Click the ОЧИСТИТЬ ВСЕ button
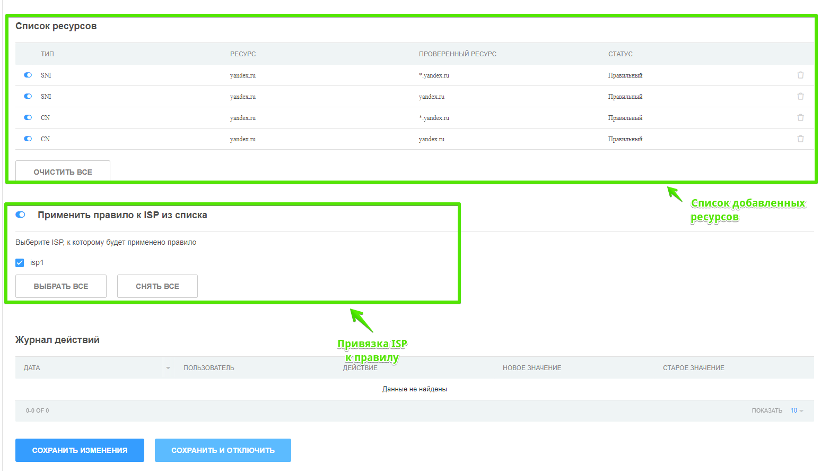This screenshot has width=821, height=471. click(x=63, y=172)
